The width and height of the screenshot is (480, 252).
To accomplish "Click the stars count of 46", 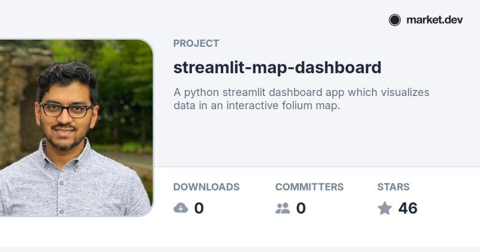I will point(408,208).
